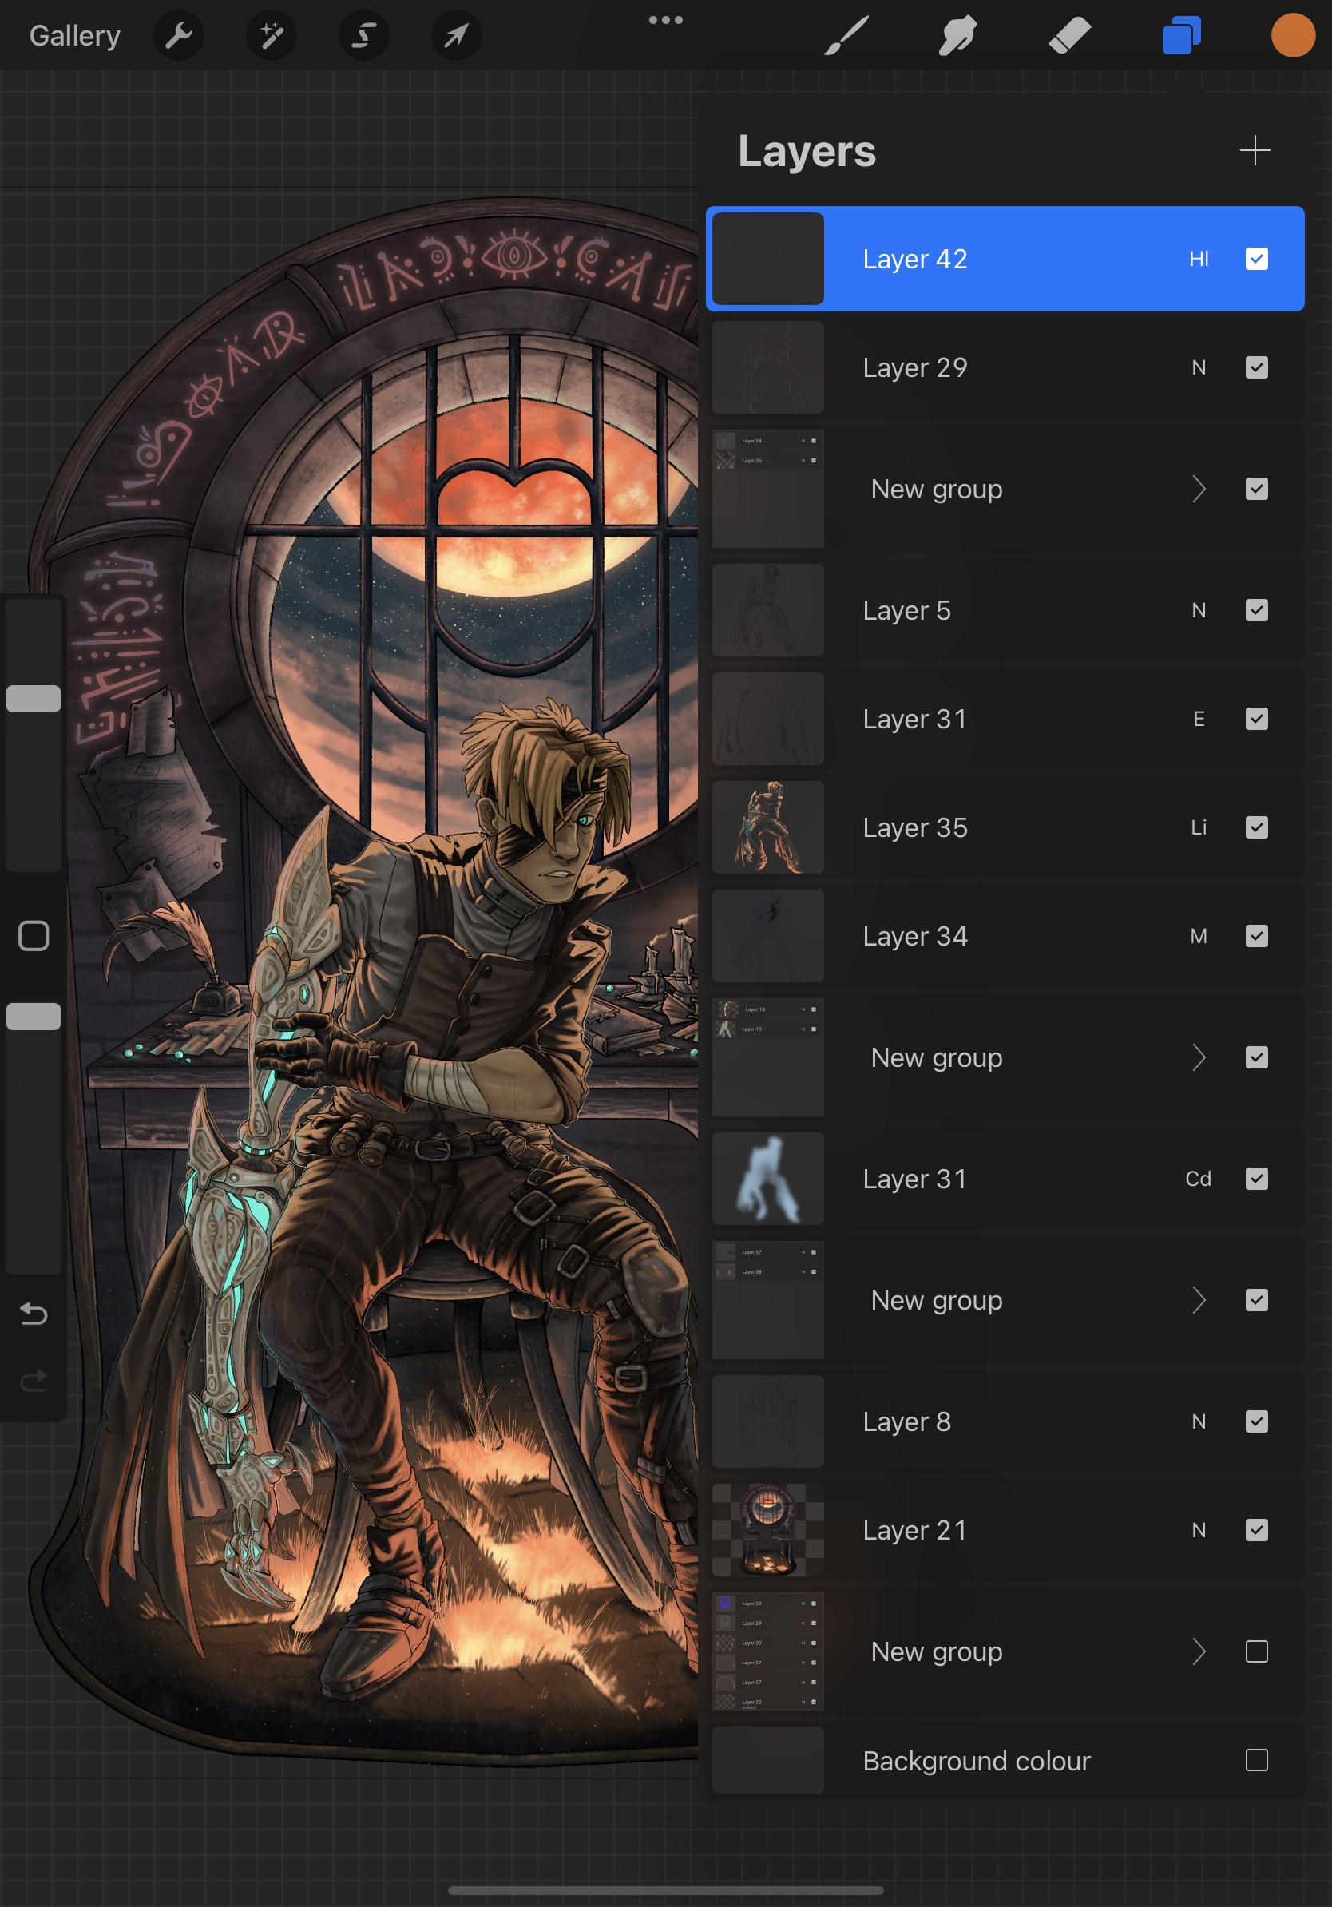Tap the undo arrow in sidebar
Image resolution: width=1332 pixels, height=1907 pixels.
click(34, 1313)
